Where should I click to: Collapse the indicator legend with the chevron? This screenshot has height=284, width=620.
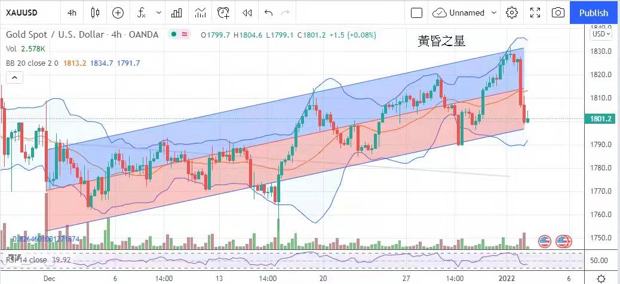coord(14,77)
